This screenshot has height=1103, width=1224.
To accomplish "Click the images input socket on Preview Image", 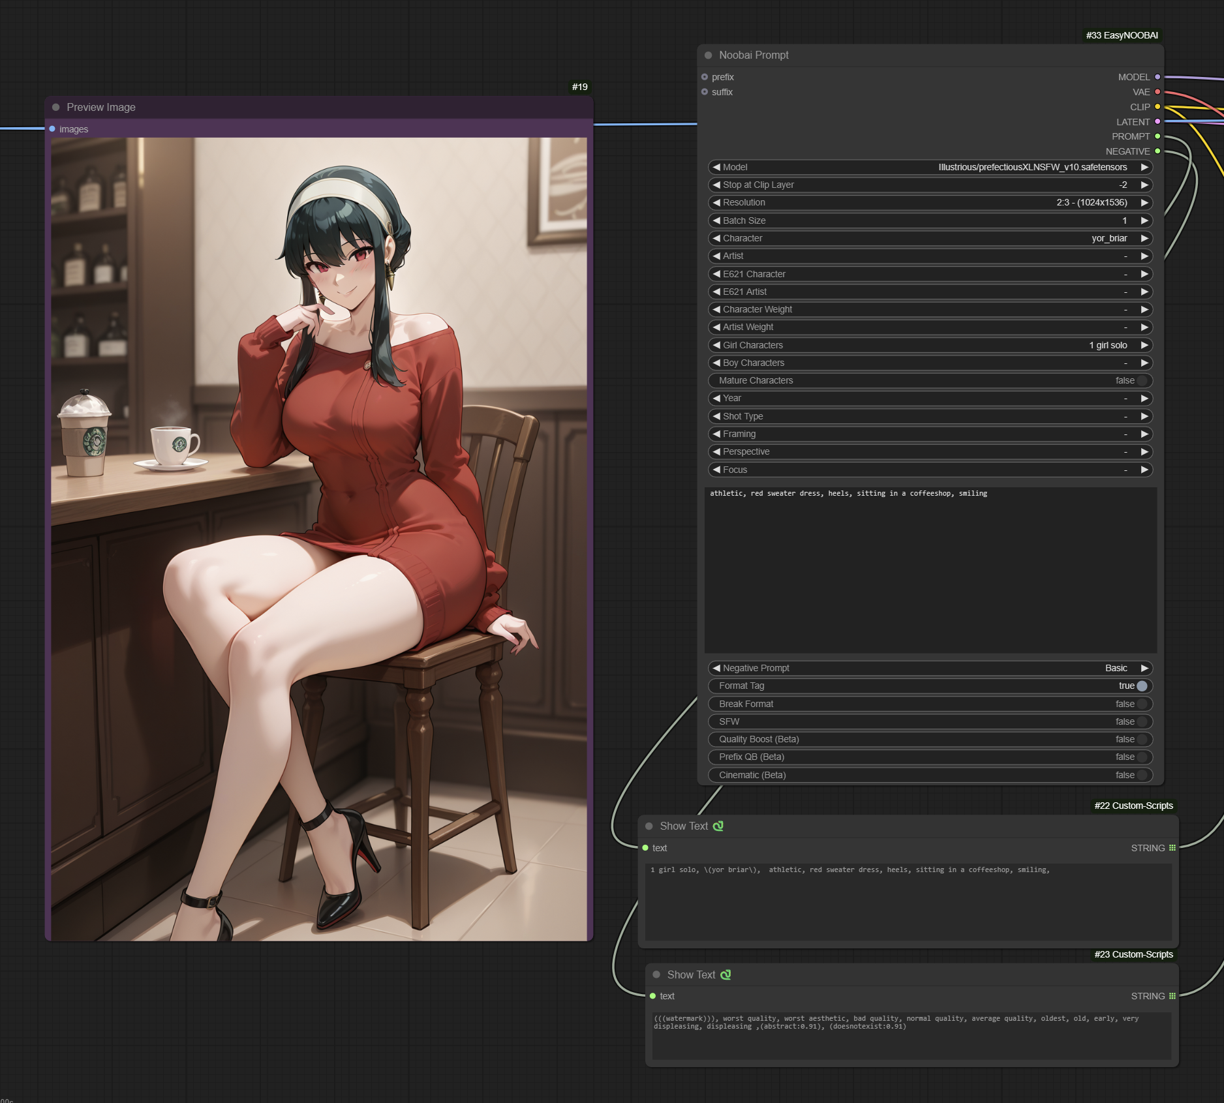I will pos(52,129).
